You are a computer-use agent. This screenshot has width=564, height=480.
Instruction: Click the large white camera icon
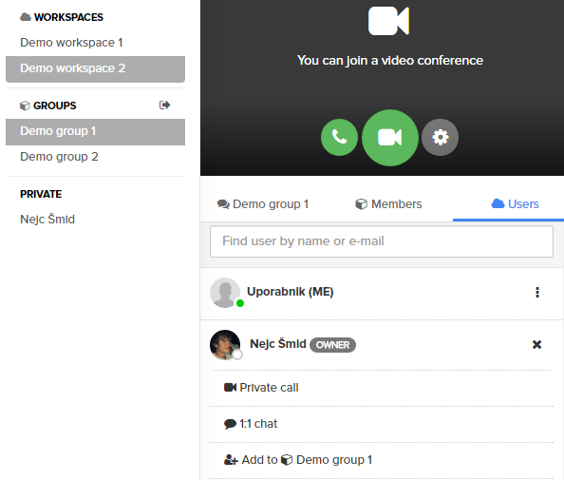[x=388, y=21]
